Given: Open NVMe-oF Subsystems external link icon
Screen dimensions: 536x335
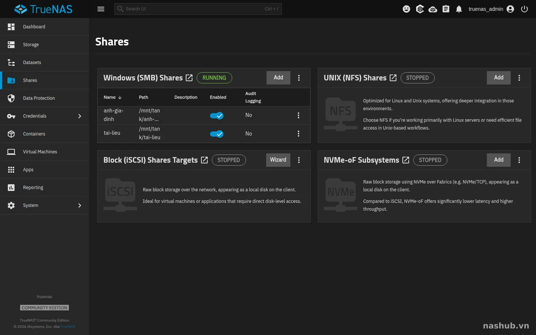Looking at the screenshot, I should pos(406,160).
